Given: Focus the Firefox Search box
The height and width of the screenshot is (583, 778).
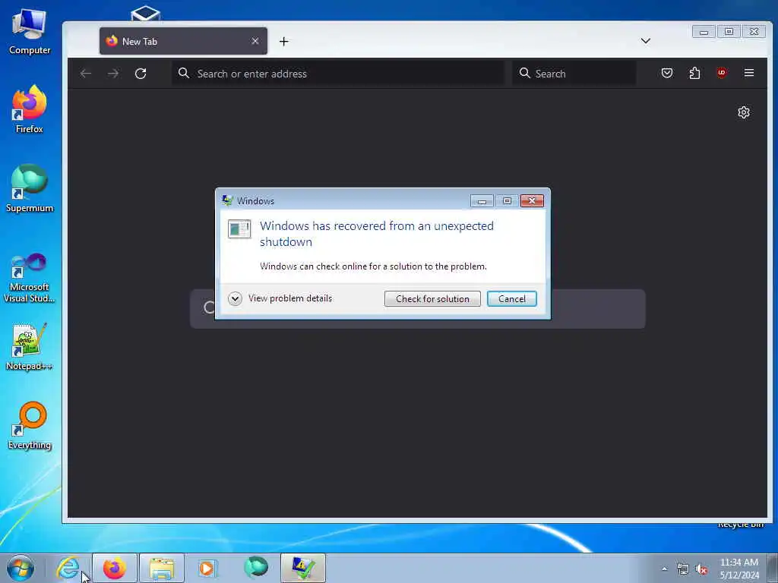Looking at the screenshot, I should pyautogui.click(x=574, y=74).
